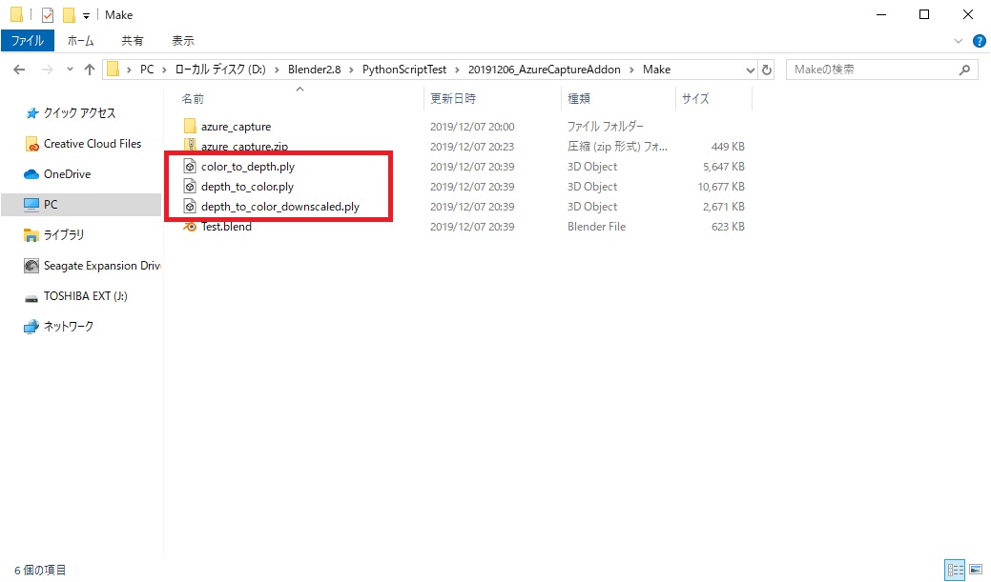Go back to the previous folder
Image resolution: width=991 pixels, height=582 pixels.
coord(20,70)
